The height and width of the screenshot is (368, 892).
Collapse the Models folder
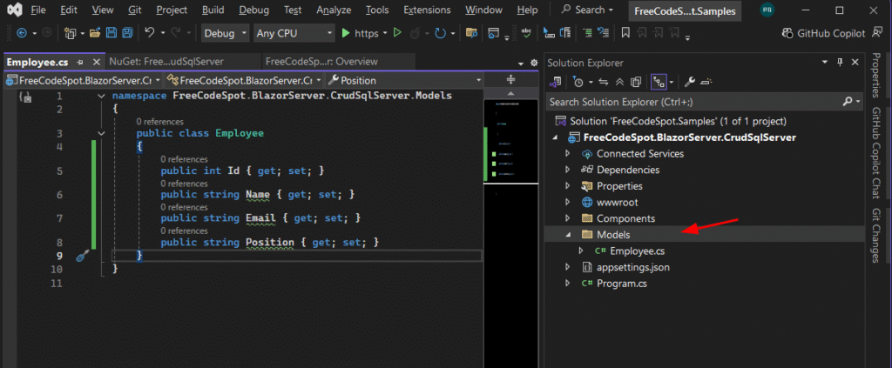point(566,235)
